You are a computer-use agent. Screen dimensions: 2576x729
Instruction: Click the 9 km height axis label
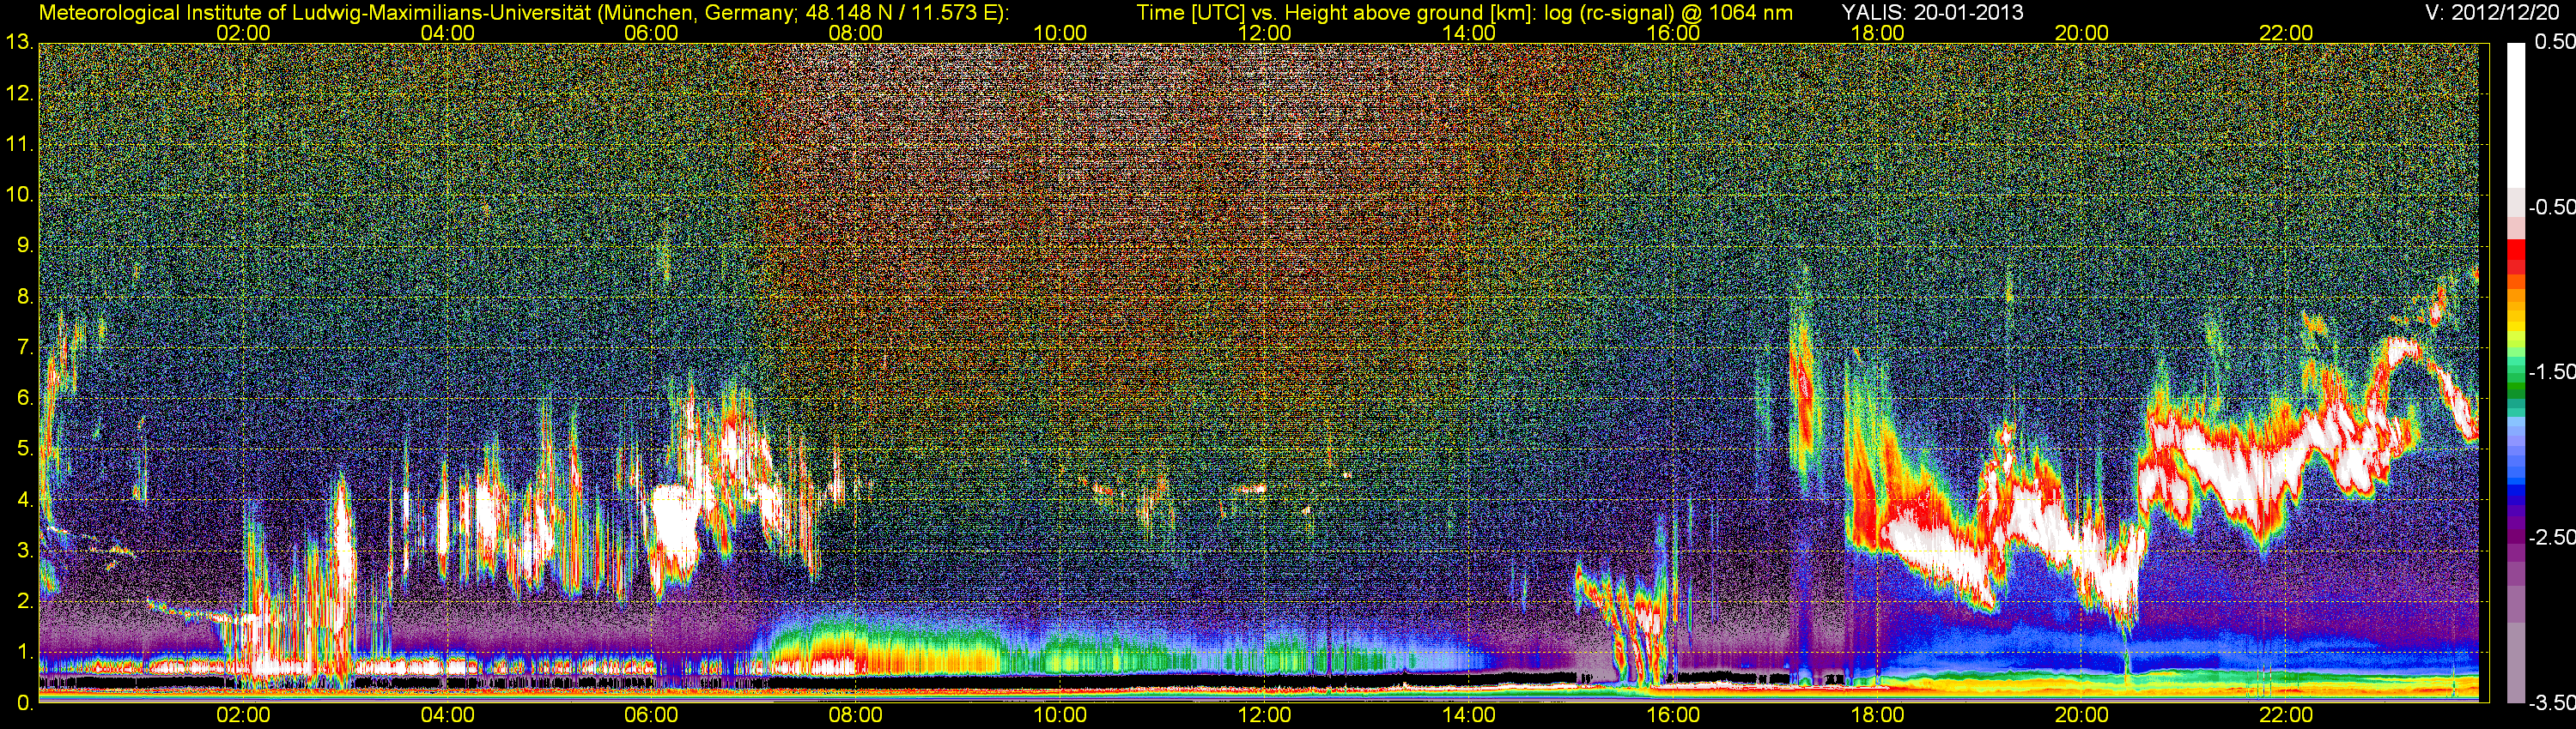(x=25, y=245)
